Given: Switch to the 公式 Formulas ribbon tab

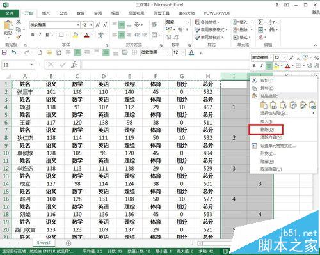Looking at the screenshot, I should (x=63, y=13).
